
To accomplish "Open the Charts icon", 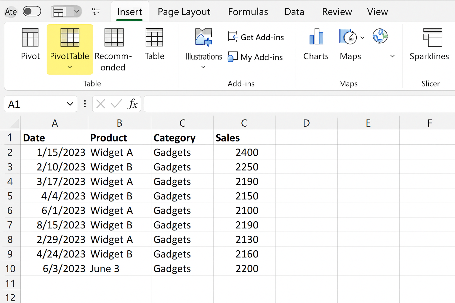I will point(316,37).
